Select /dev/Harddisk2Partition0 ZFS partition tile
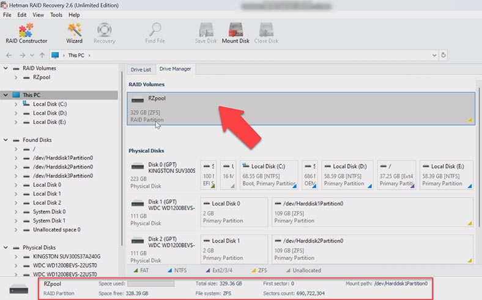Image resolution: width=482 pixels, height=300 pixels. coord(373,249)
